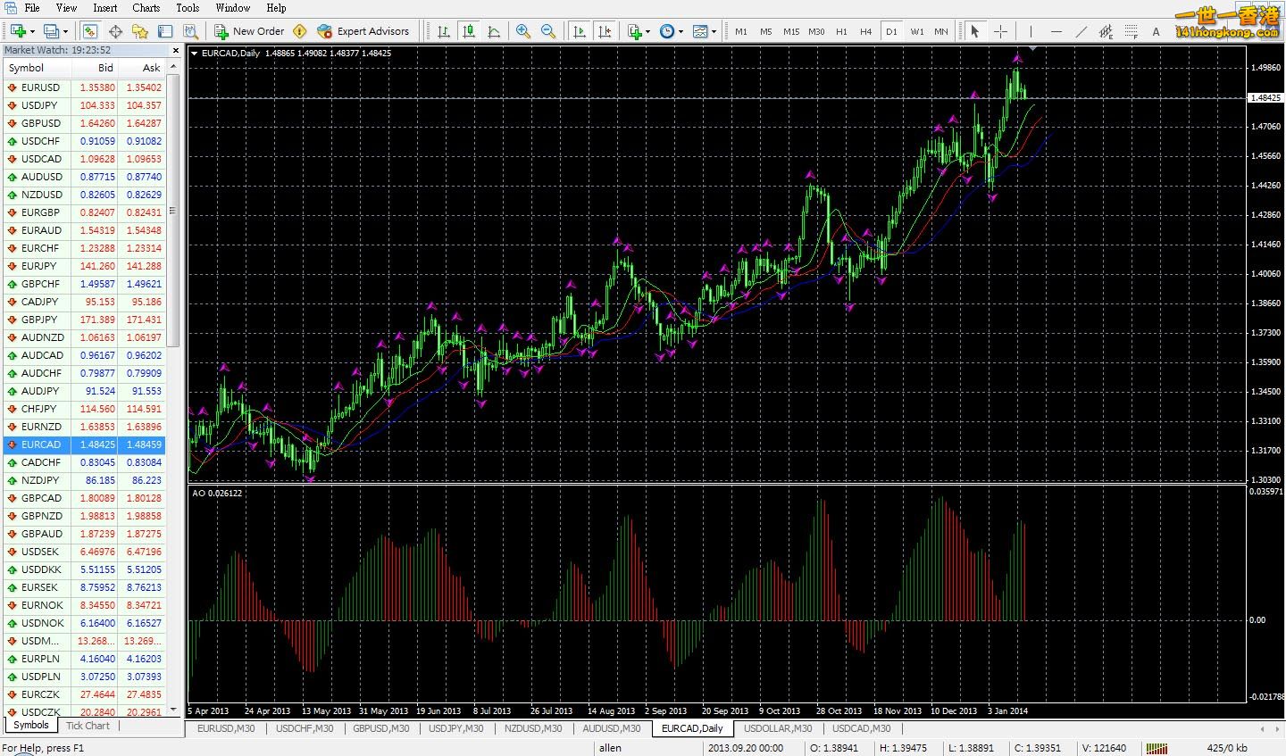Image resolution: width=1286 pixels, height=756 pixels.
Task: Open the USDCHF,M30 chart tab
Action: [305, 728]
